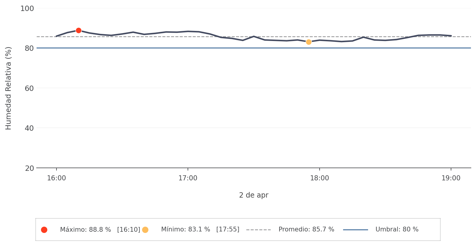Image resolution: width=476 pixels, height=246 pixels.
Task: Click the "Umbral: 80 %" legend text
Action: [x=397, y=230]
